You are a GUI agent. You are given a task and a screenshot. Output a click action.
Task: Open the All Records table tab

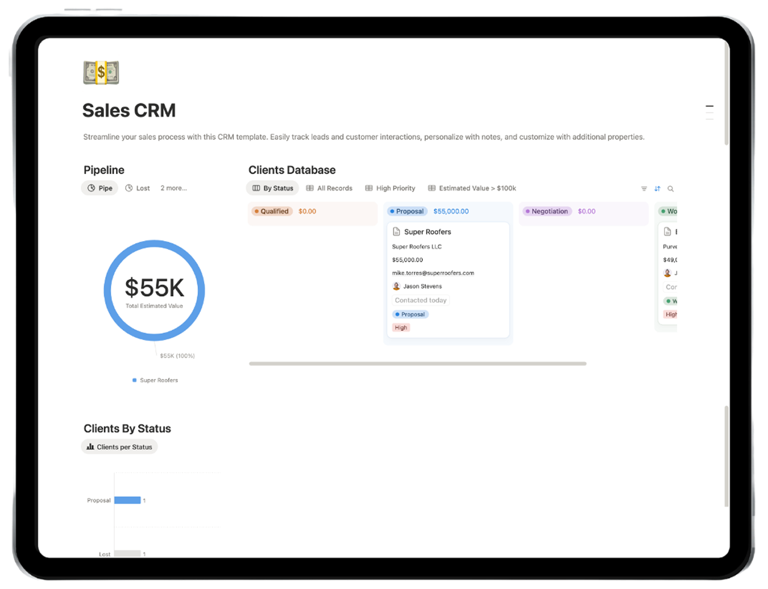[x=329, y=188]
